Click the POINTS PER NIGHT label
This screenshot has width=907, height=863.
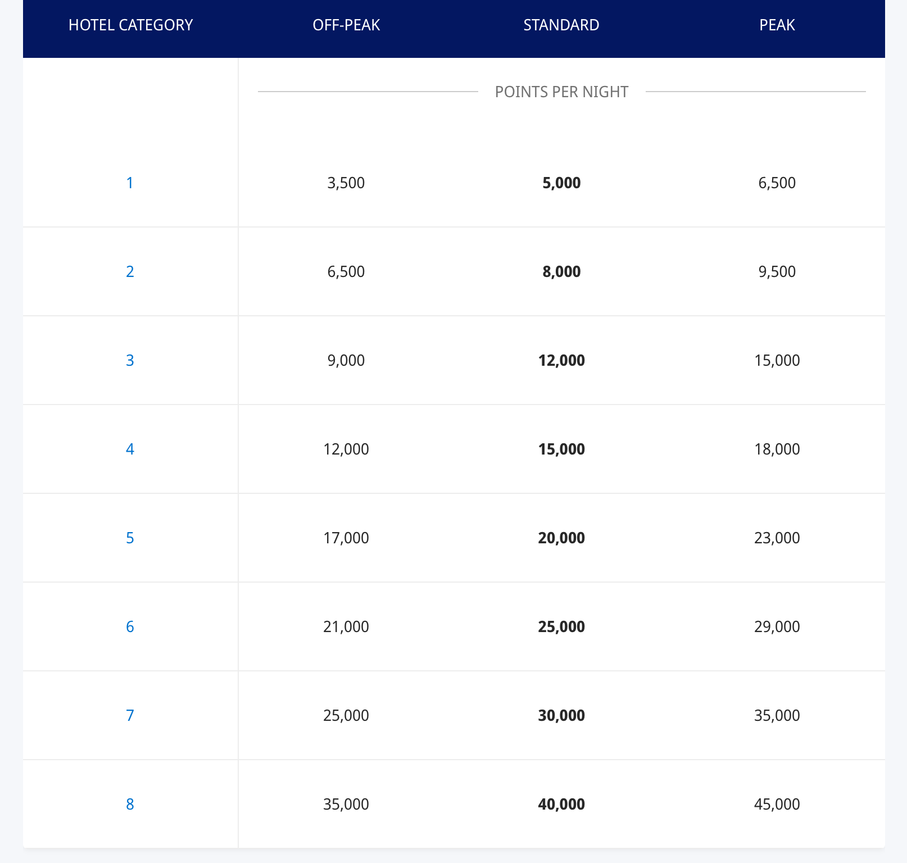(x=561, y=92)
